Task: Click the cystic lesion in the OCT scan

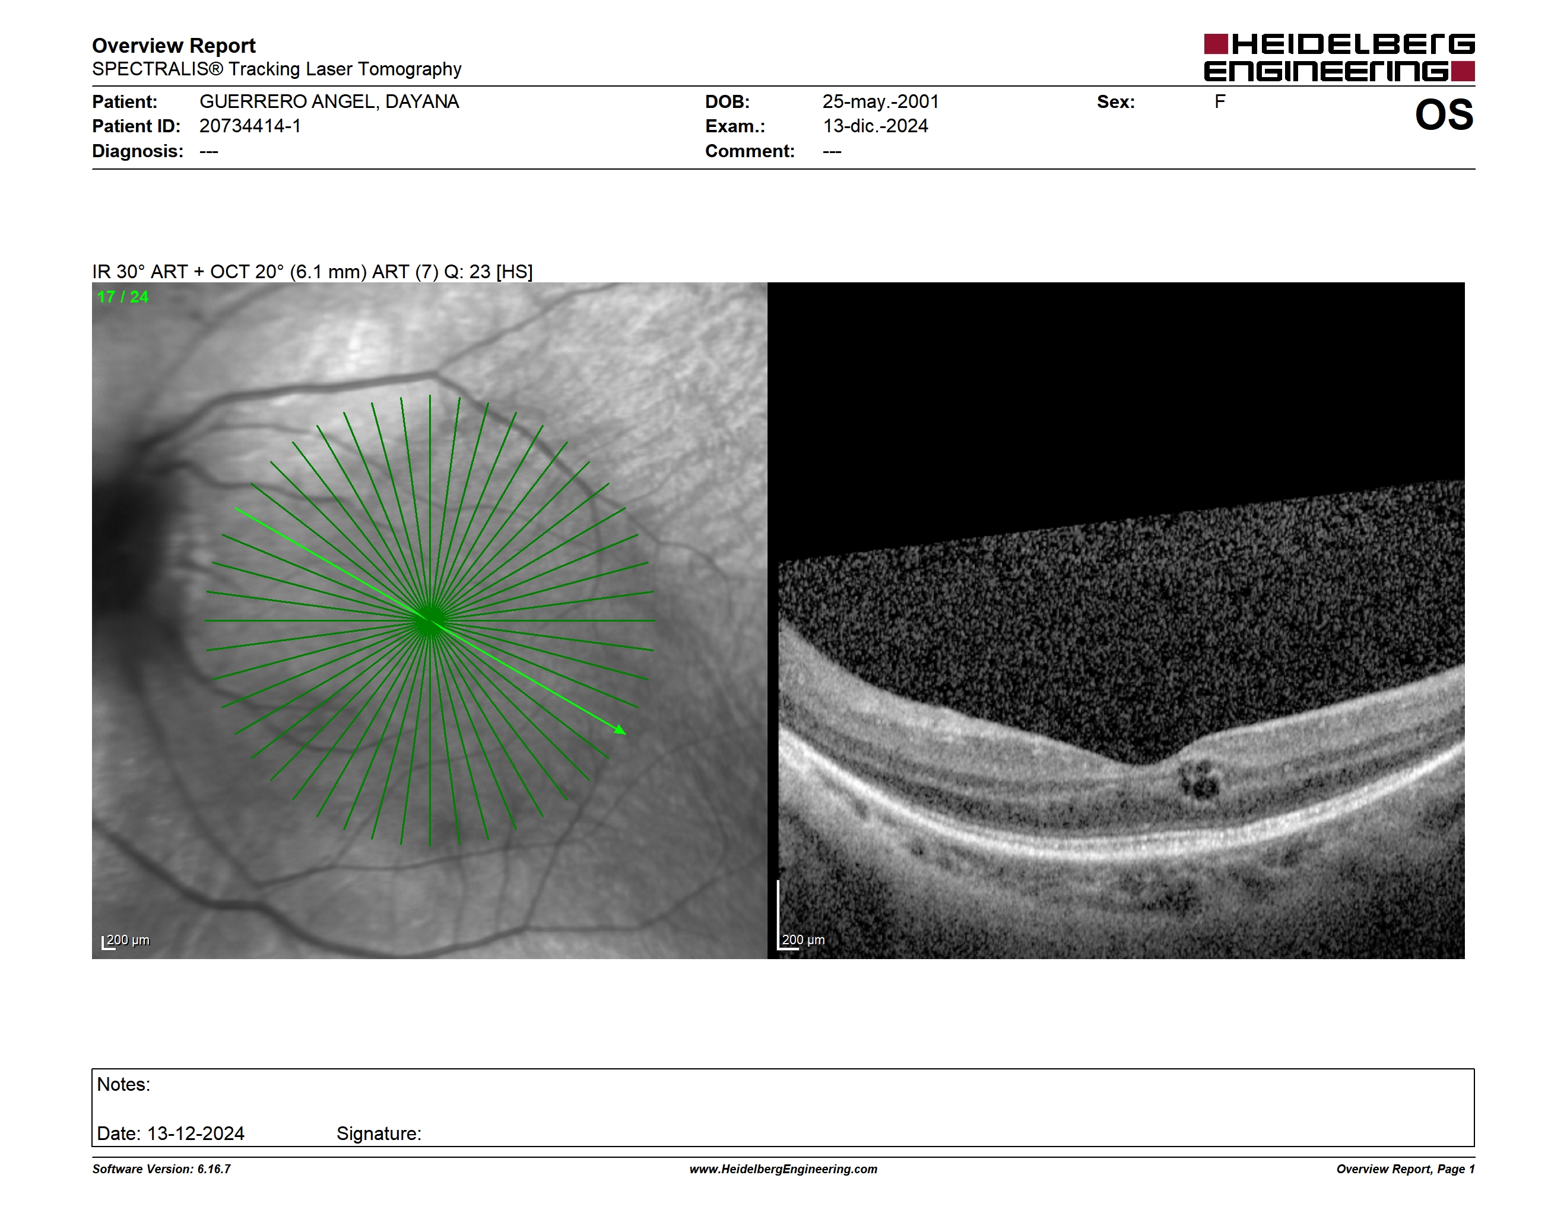Action: 1198,781
